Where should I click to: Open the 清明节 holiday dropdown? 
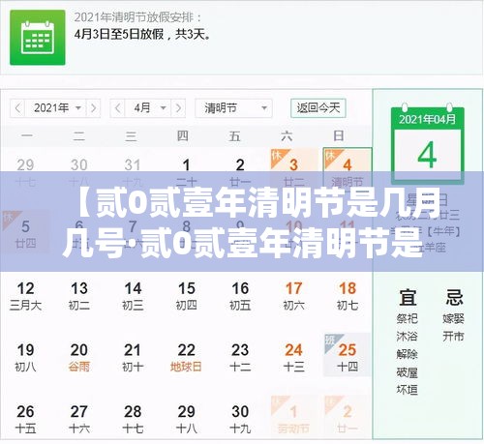click(233, 108)
